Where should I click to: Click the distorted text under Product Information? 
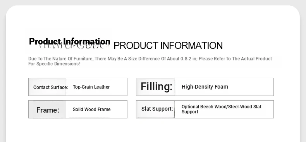74,46
